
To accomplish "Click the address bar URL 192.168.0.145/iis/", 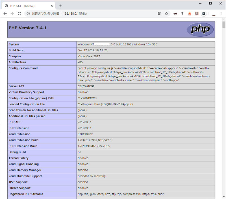I will pyautogui.click(x=75, y=14).
